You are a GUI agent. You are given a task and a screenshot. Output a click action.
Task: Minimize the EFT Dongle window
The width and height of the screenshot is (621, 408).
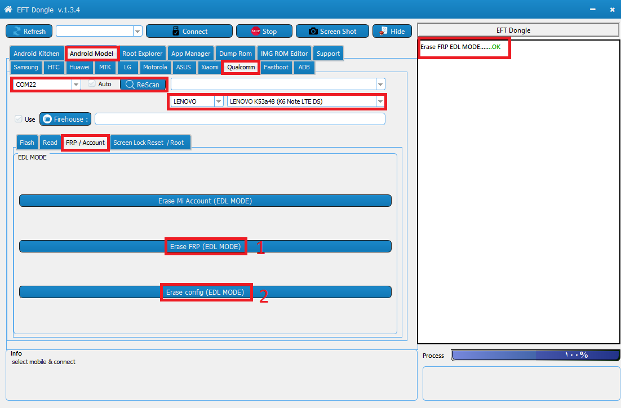pyautogui.click(x=592, y=9)
